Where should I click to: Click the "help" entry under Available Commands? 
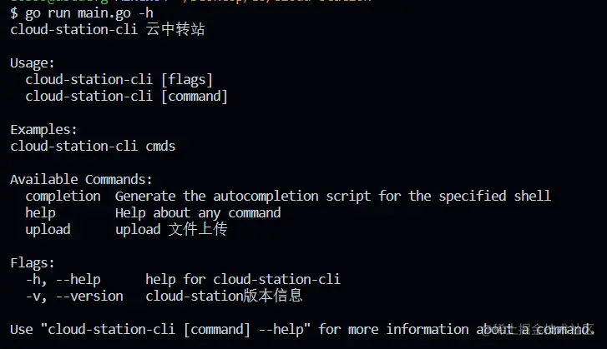click(40, 212)
